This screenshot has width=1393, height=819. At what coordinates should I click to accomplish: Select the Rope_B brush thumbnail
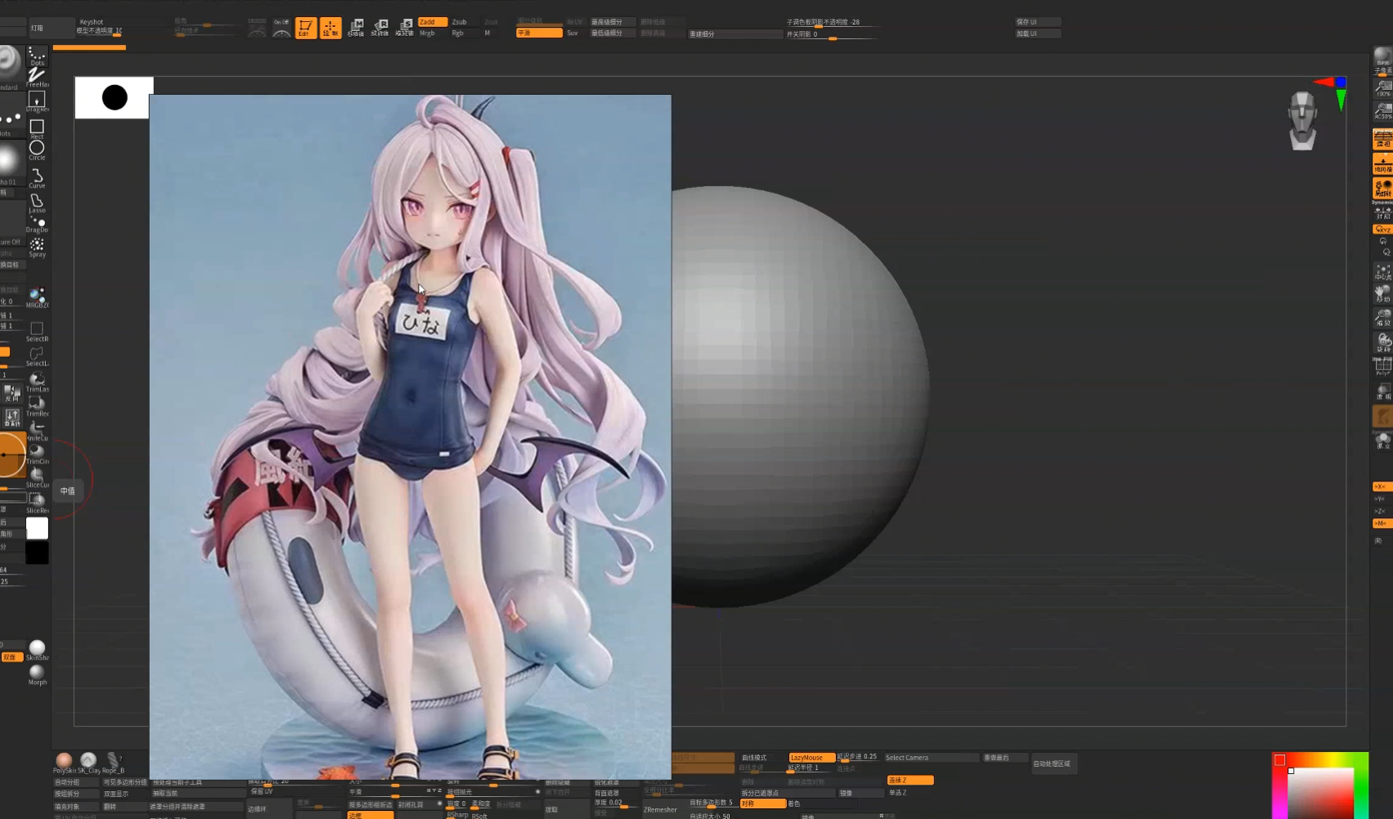pos(113,762)
